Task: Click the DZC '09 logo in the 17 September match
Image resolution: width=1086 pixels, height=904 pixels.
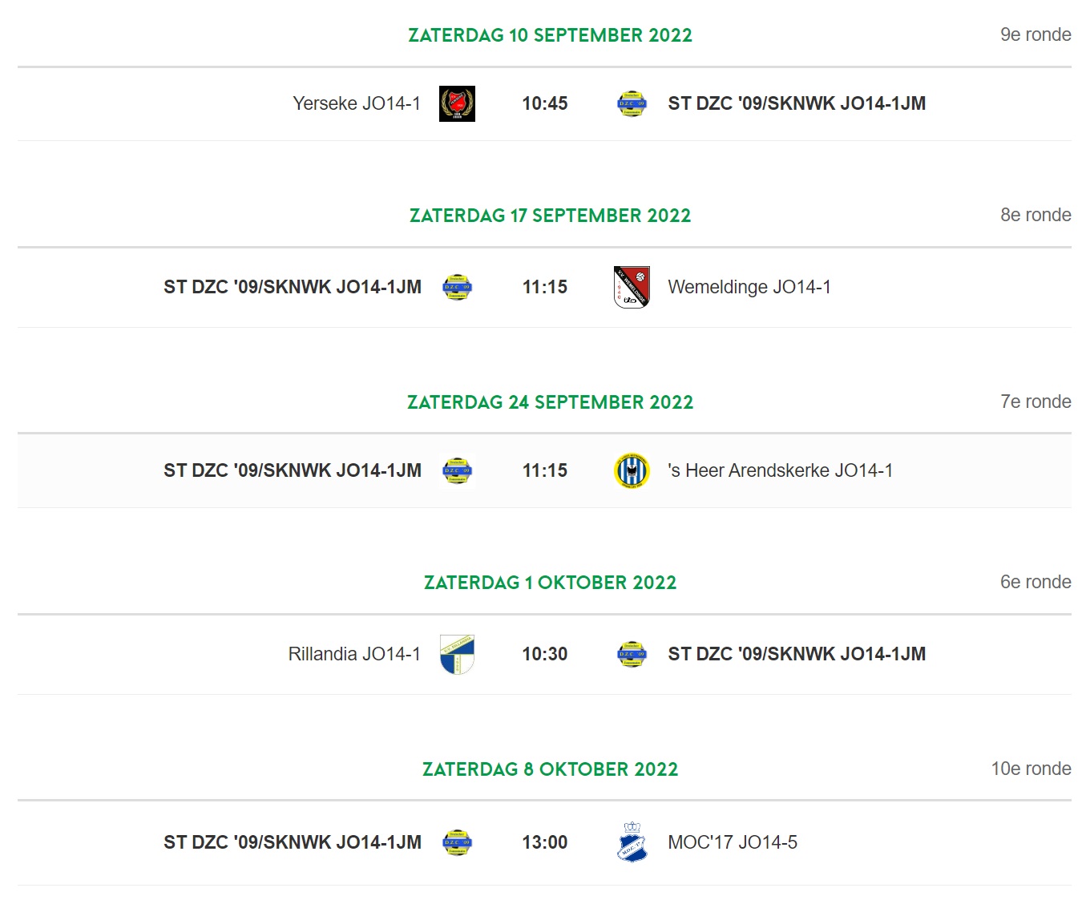Action: tap(457, 287)
